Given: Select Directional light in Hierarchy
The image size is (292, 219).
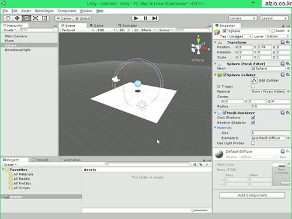Looking at the screenshot, I should click(18, 50).
